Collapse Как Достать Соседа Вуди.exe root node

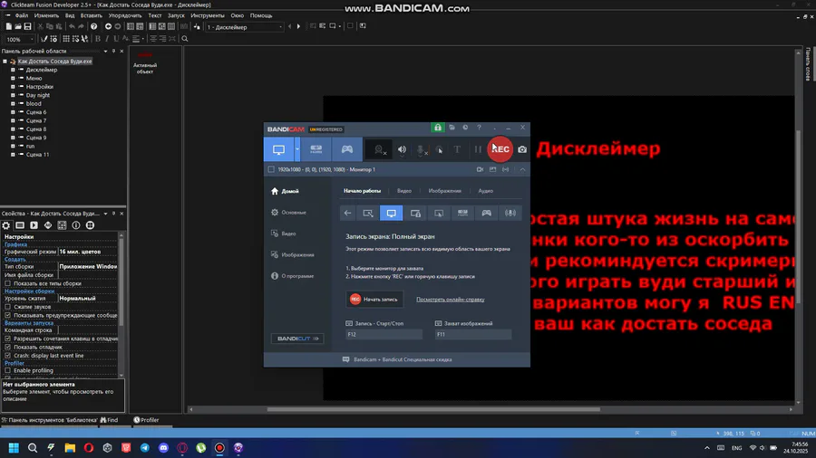pos(5,62)
